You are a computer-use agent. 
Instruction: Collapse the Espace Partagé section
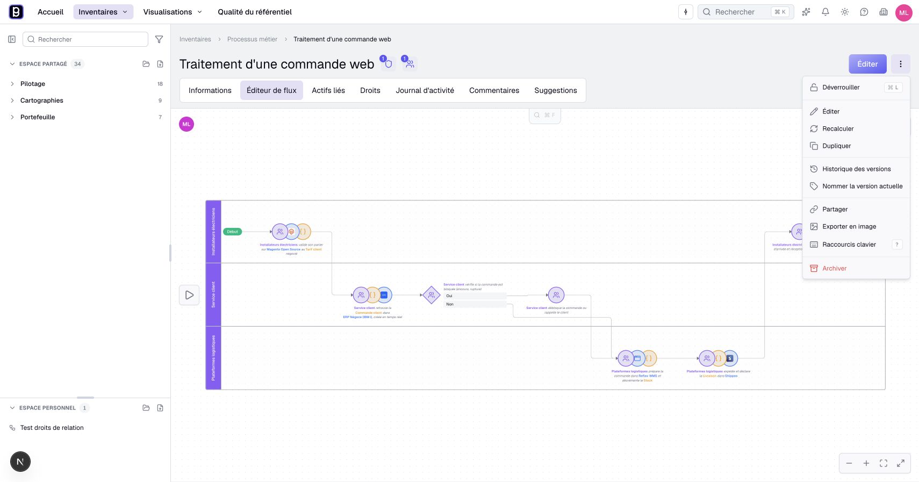pos(12,64)
